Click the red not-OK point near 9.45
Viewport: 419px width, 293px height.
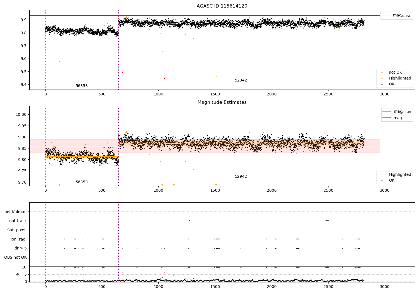tap(165, 78)
